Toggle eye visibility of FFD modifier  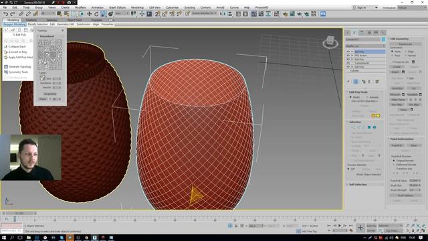348,56
